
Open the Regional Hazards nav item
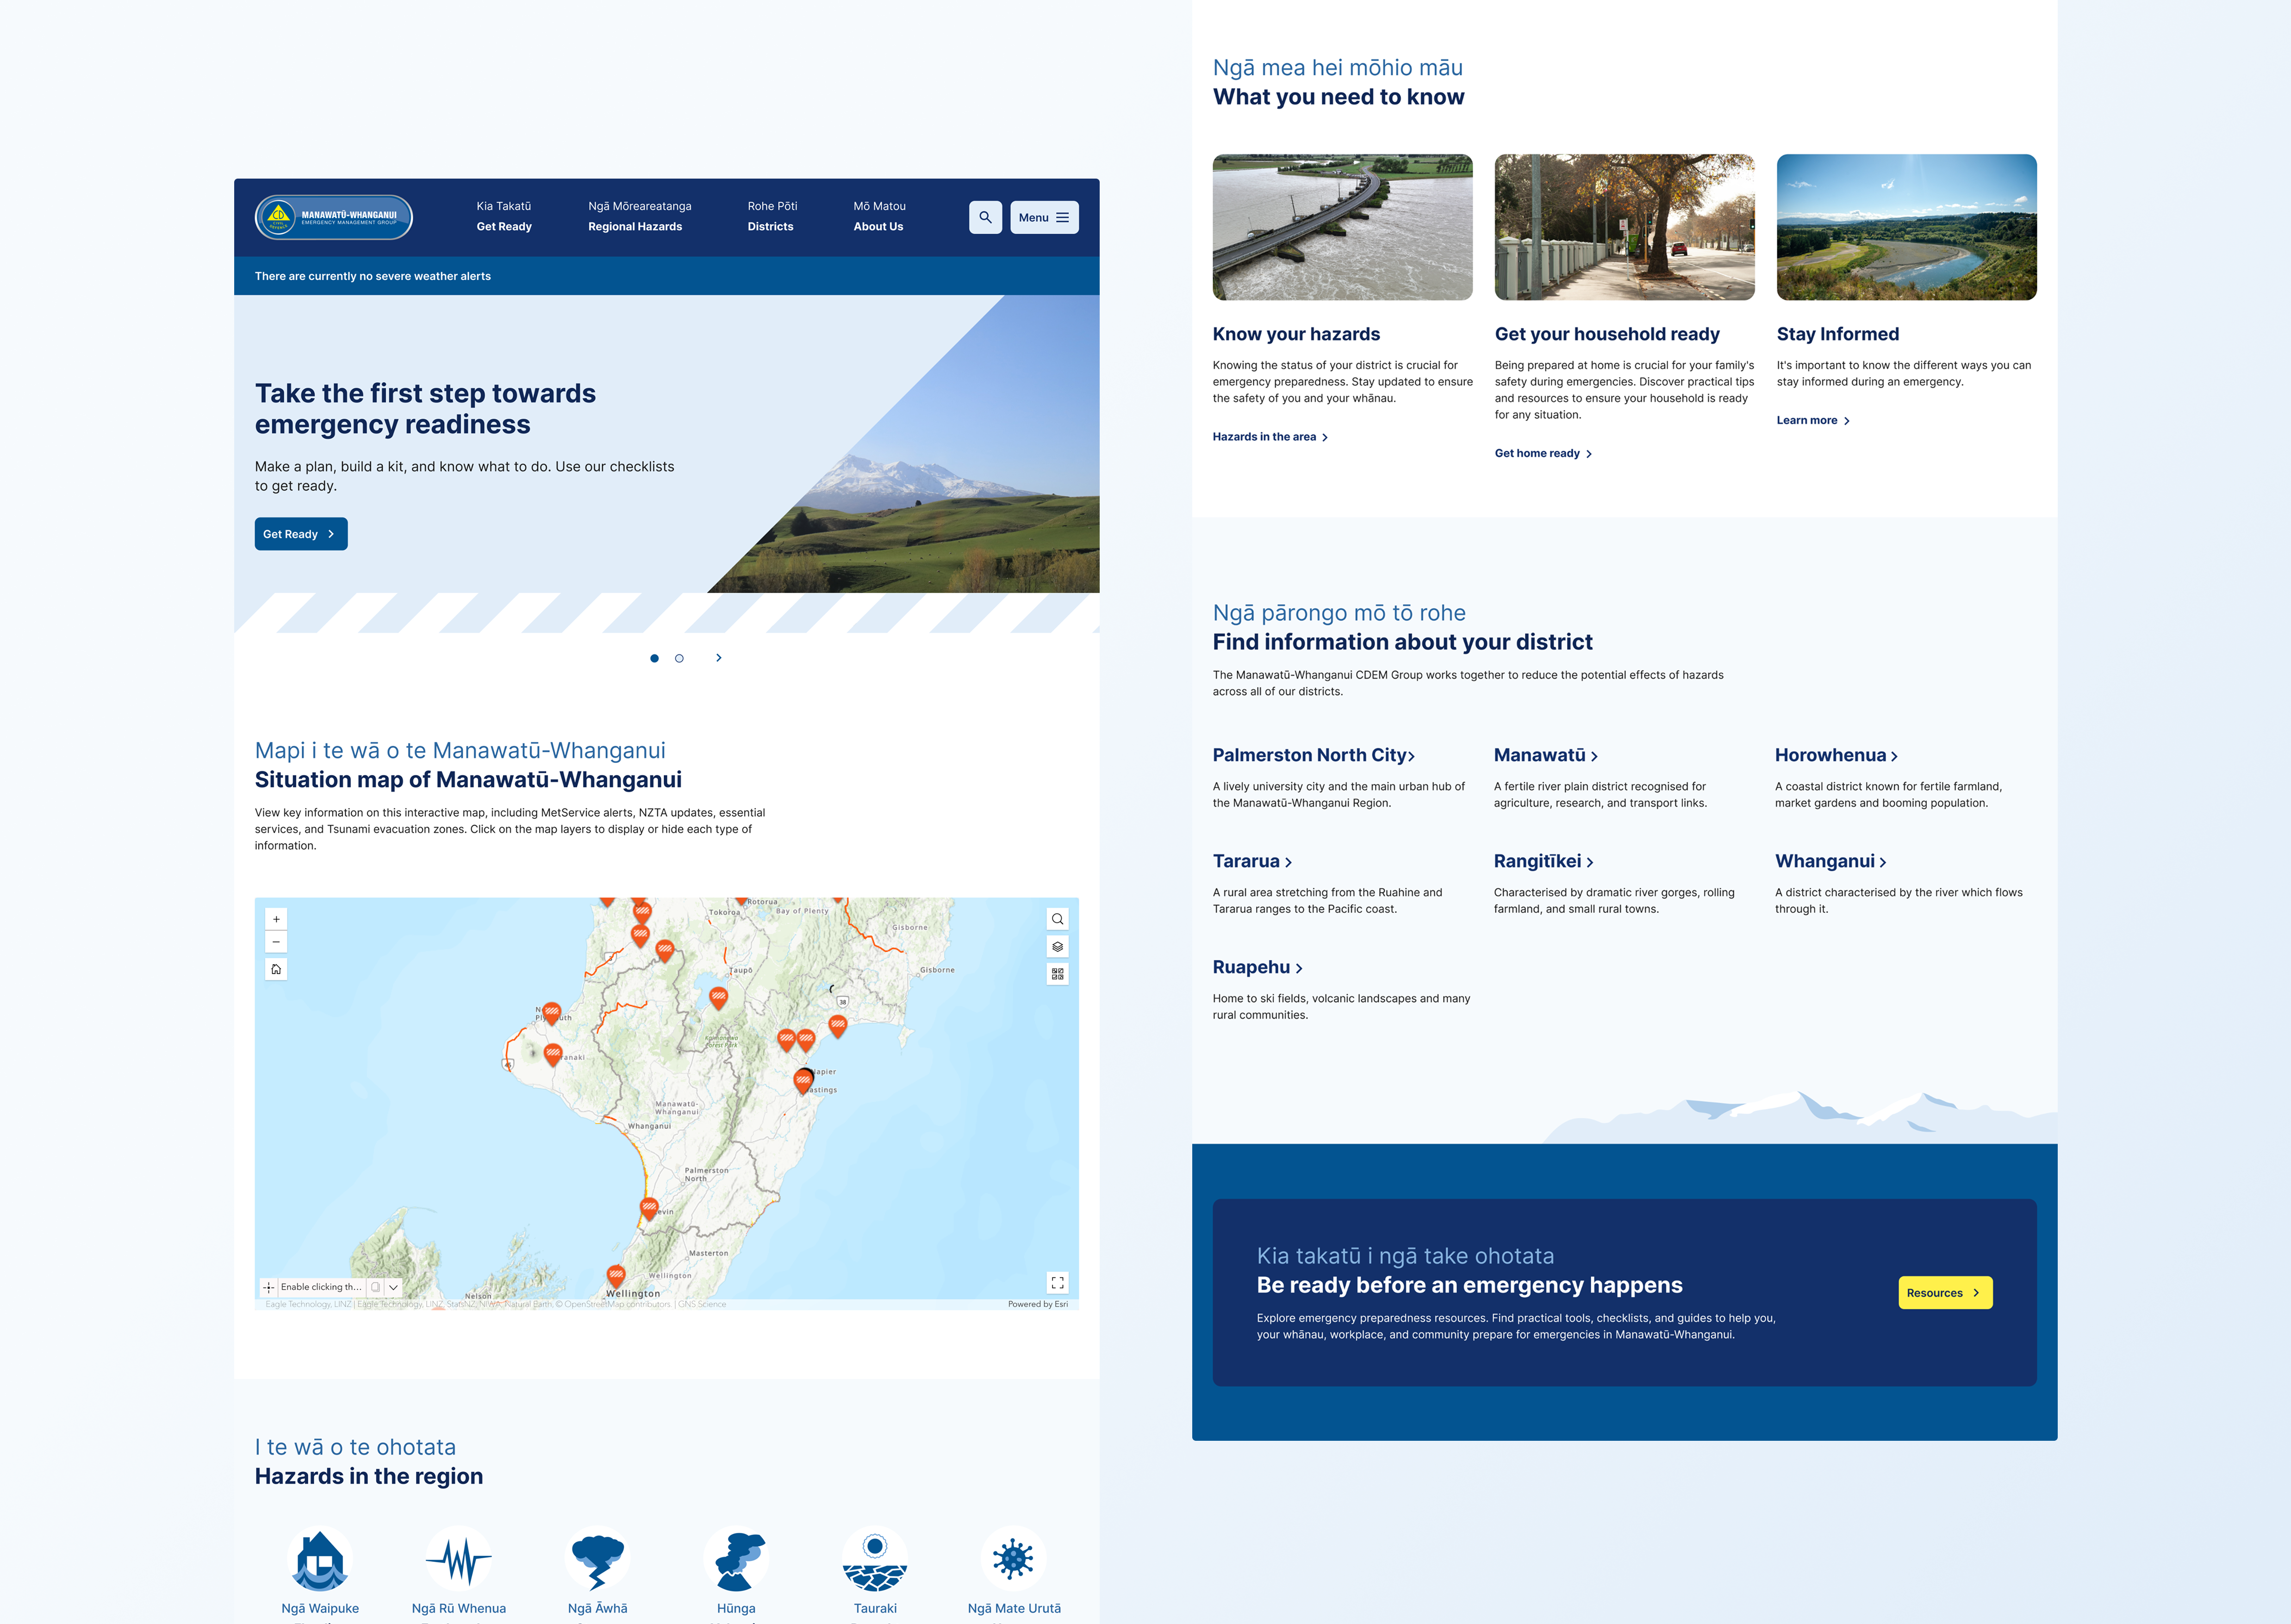[639, 216]
